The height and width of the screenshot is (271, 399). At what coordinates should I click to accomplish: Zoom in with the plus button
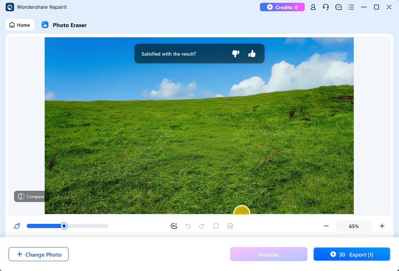382,226
